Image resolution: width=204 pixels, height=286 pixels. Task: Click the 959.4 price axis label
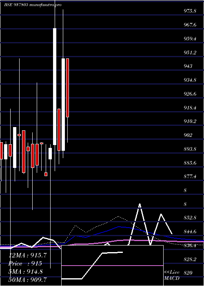coord(190,39)
